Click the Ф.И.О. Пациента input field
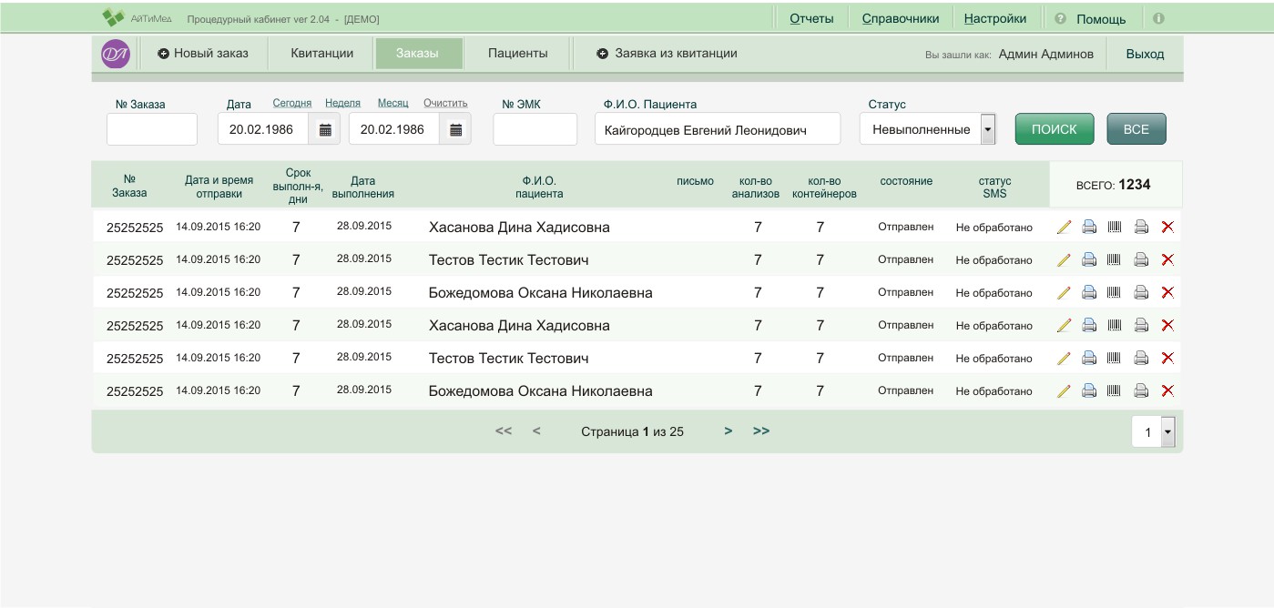 (x=718, y=129)
